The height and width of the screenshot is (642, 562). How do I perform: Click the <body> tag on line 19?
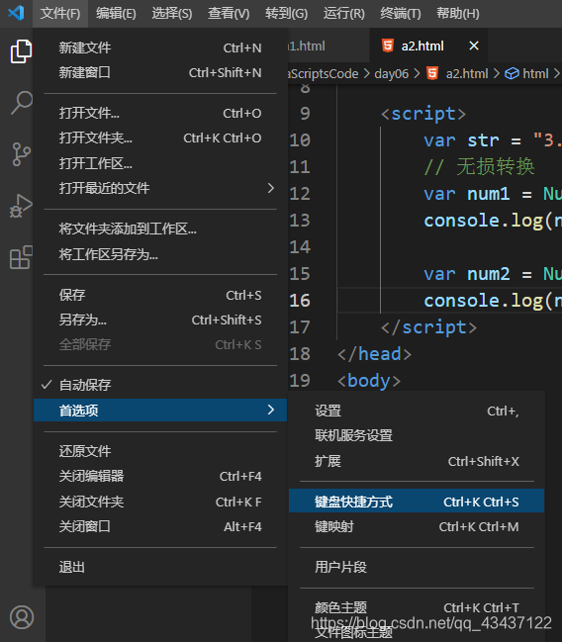[x=369, y=381]
